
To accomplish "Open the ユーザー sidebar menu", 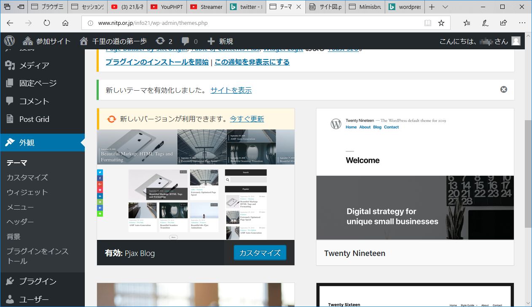I will point(42,299).
